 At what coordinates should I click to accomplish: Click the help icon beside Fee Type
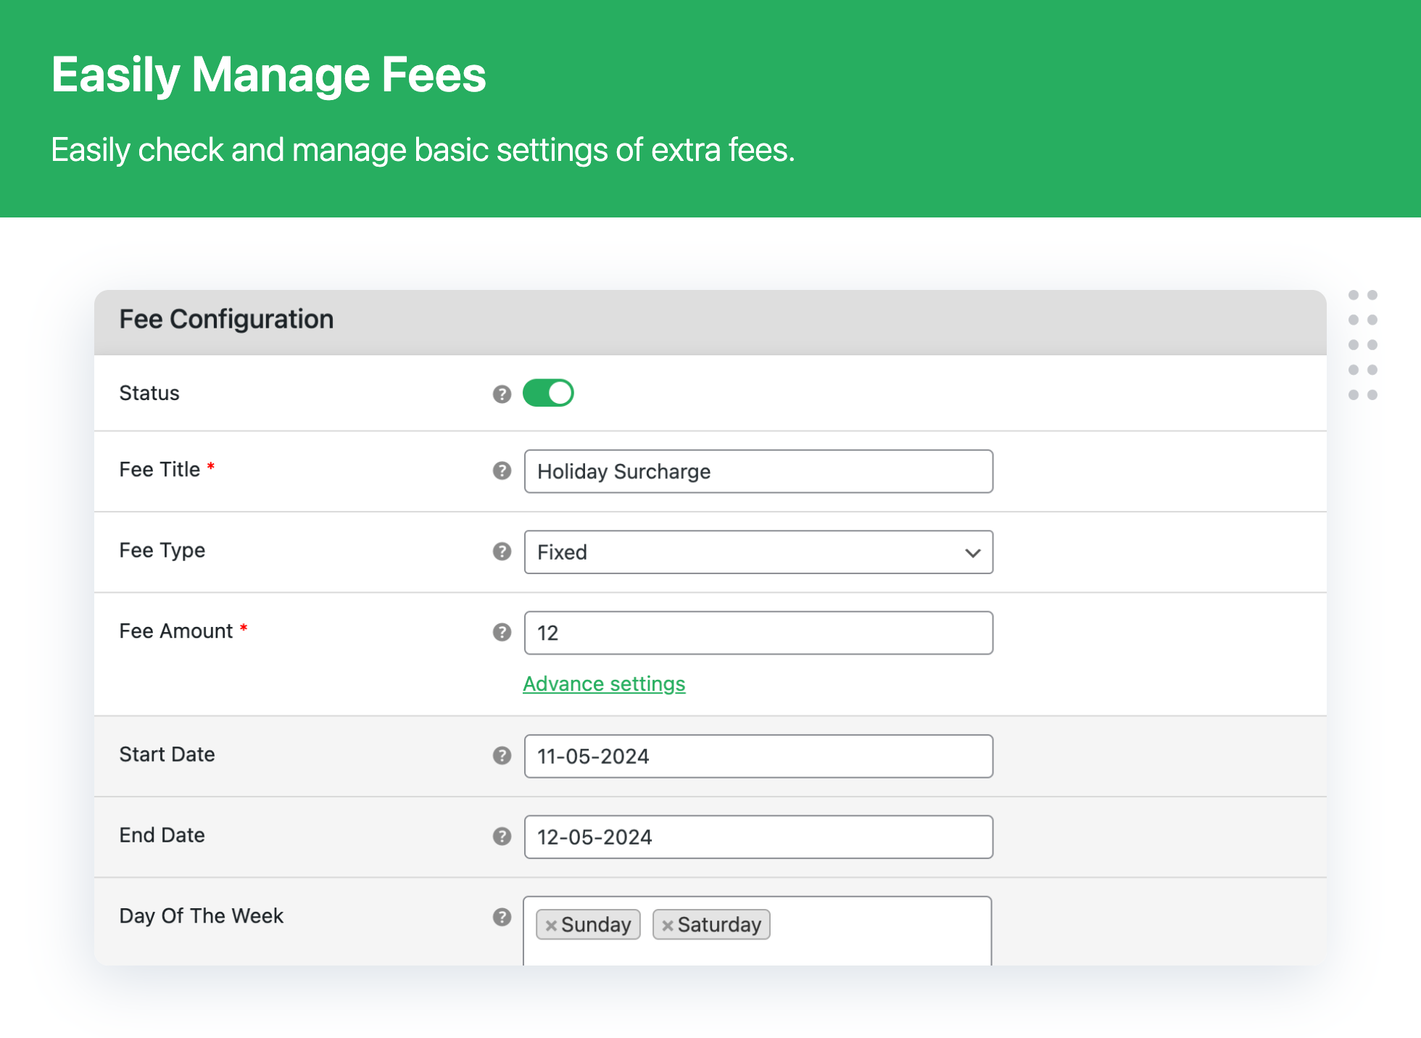tap(502, 552)
